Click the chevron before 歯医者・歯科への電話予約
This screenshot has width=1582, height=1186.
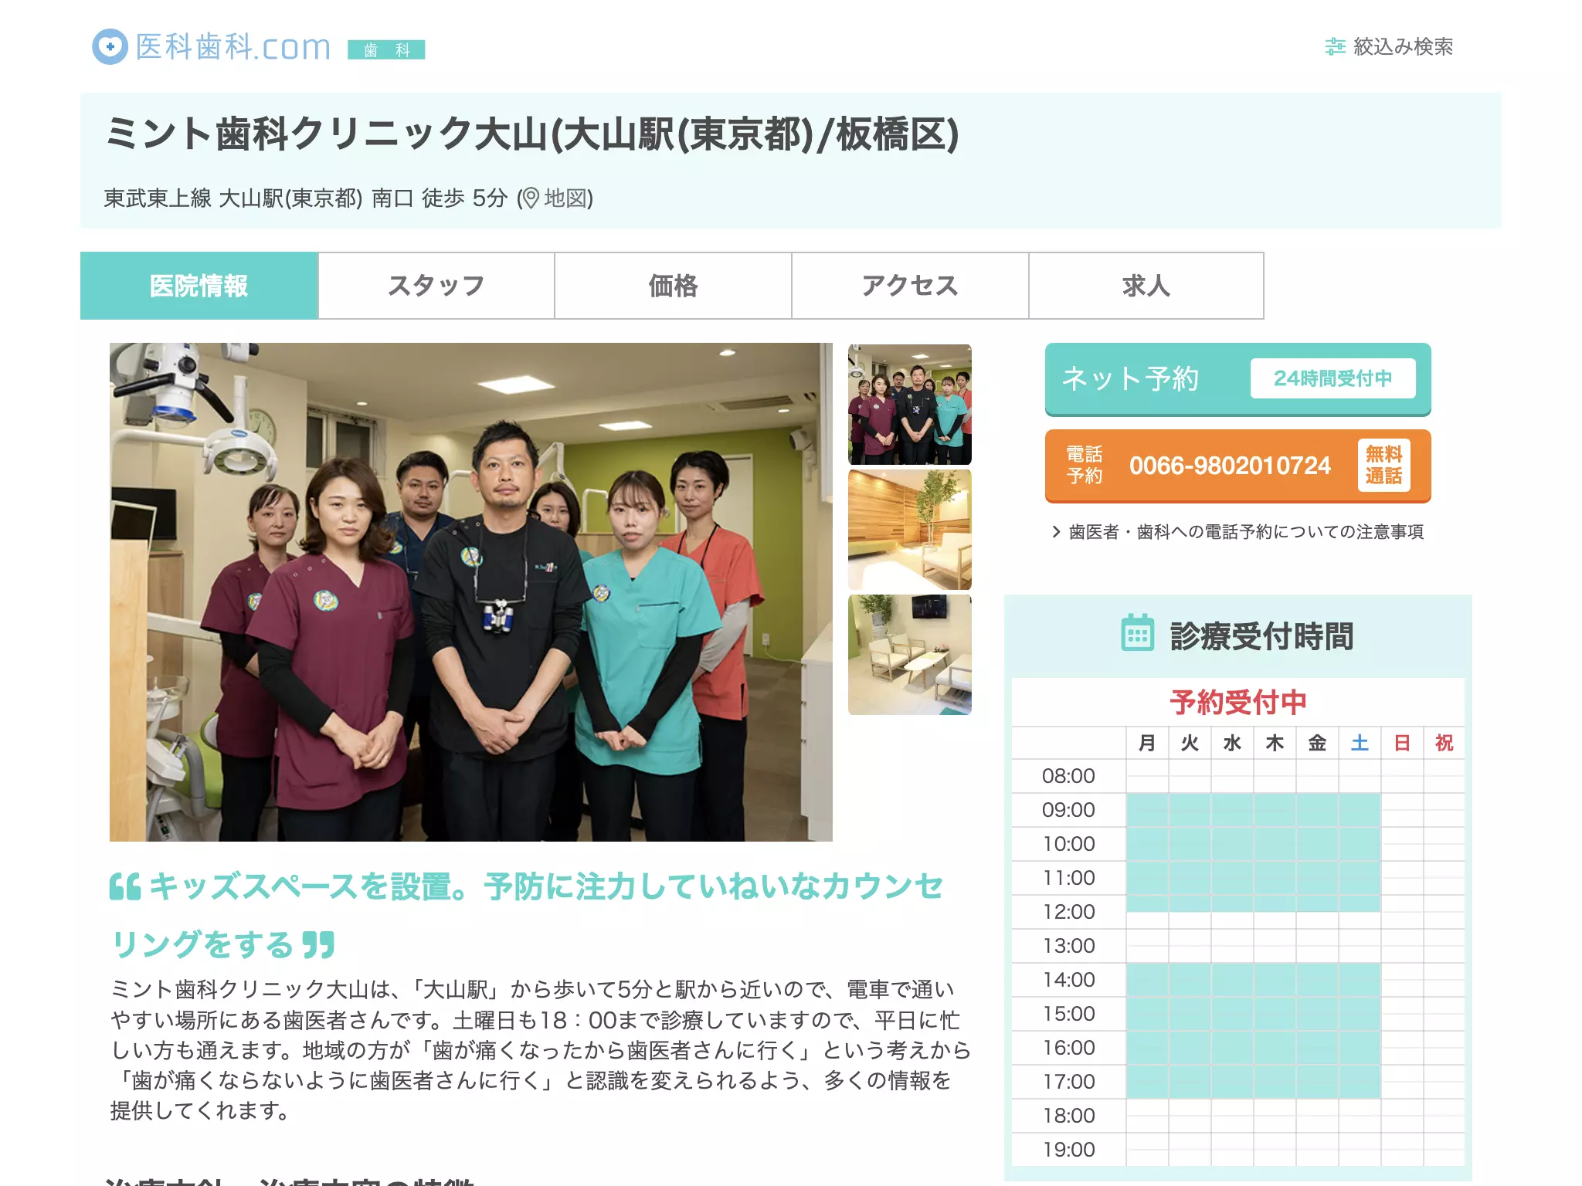click(1056, 532)
